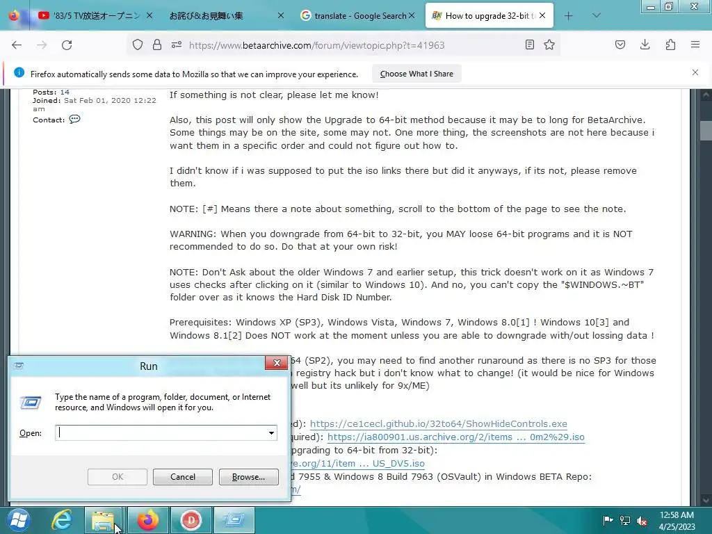Close the Run dialog with red X
The width and height of the screenshot is (712, 534).
pos(277,362)
